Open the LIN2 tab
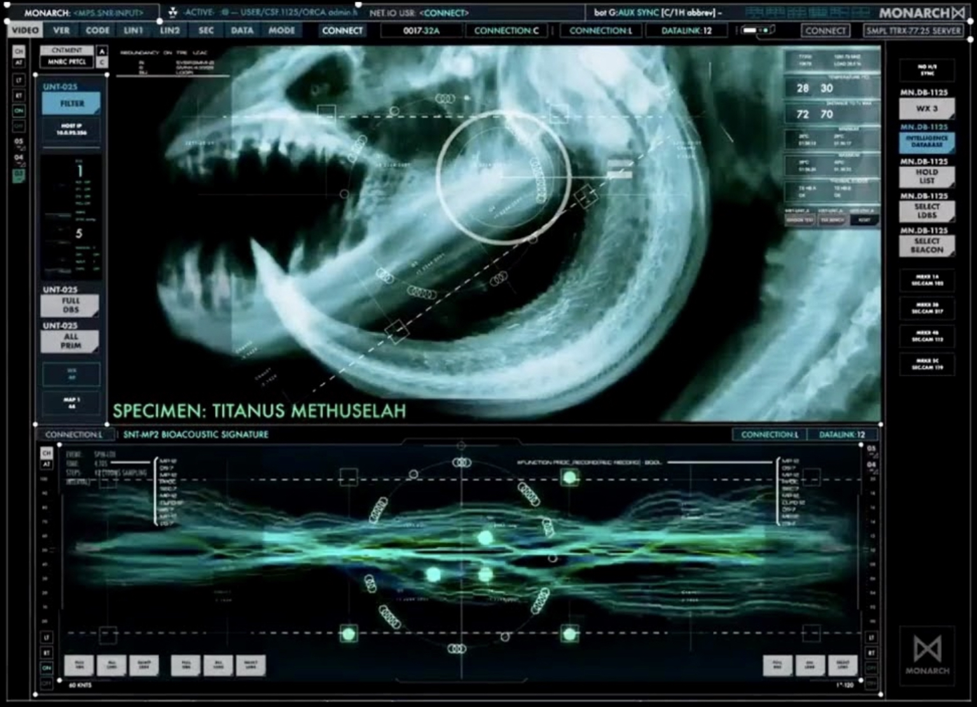The image size is (977, 707). pyautogui.click(x=169, y=30)
